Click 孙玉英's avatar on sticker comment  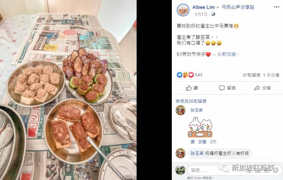click(180, 110)
